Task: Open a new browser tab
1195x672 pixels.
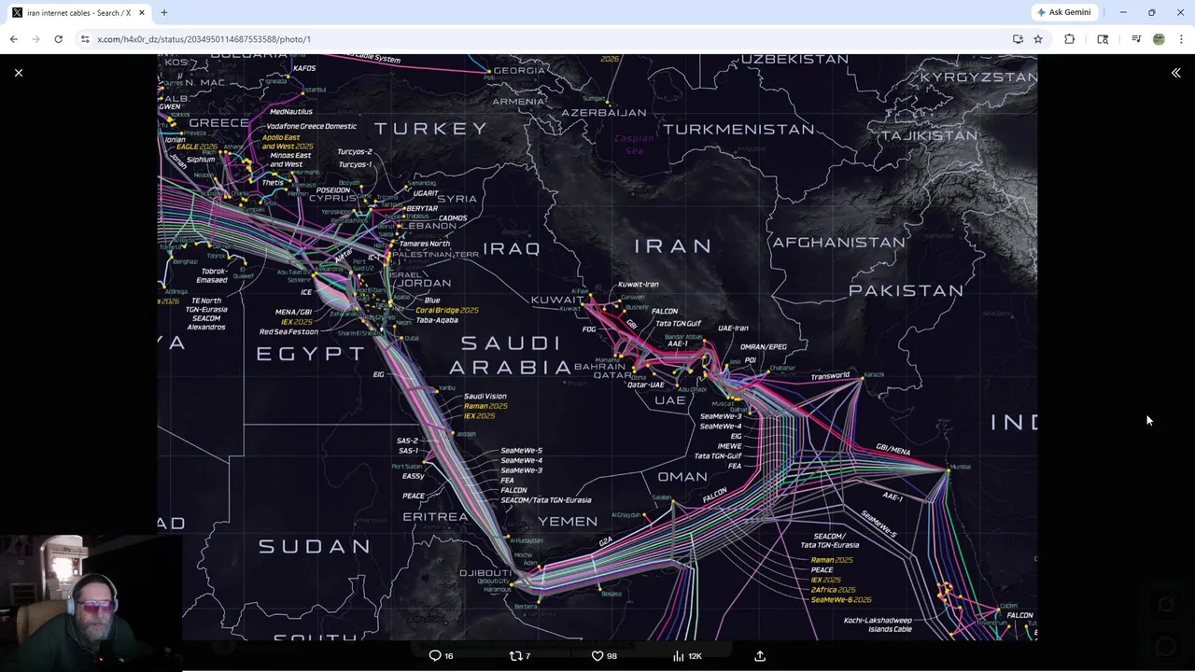Action: pyautogui.click(x=164, y=13)
